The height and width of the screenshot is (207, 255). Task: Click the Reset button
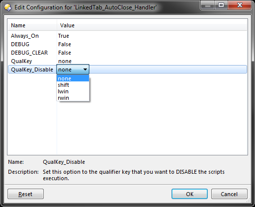pos(25,194)
